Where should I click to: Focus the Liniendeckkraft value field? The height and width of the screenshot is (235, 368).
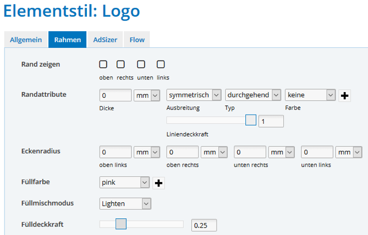(x=271, y=121)
